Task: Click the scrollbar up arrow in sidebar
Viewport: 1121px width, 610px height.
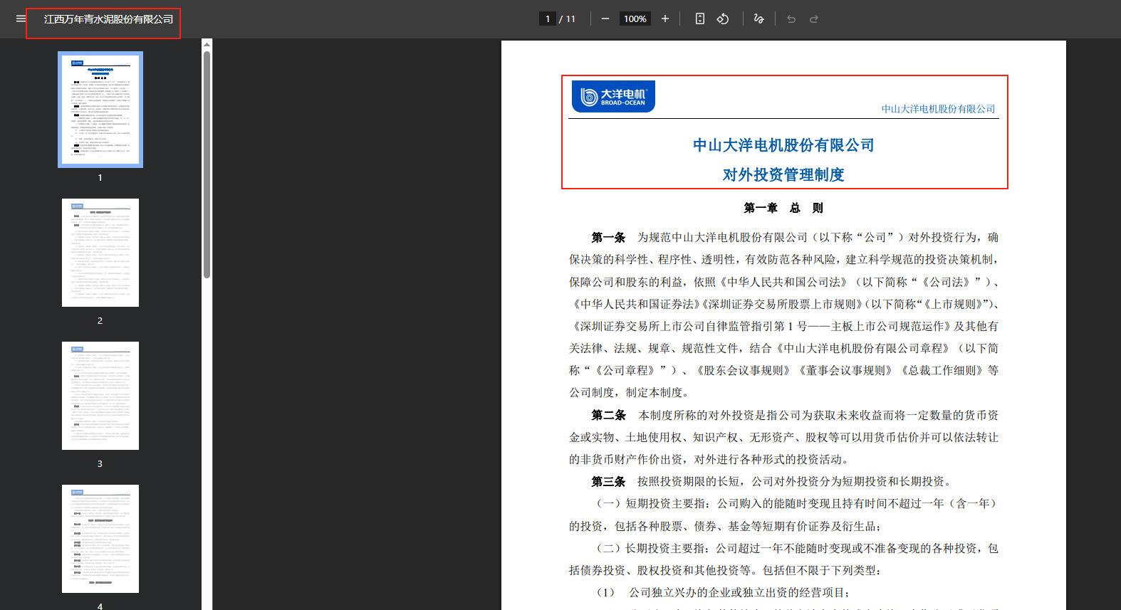Action: tap(207, 44)
